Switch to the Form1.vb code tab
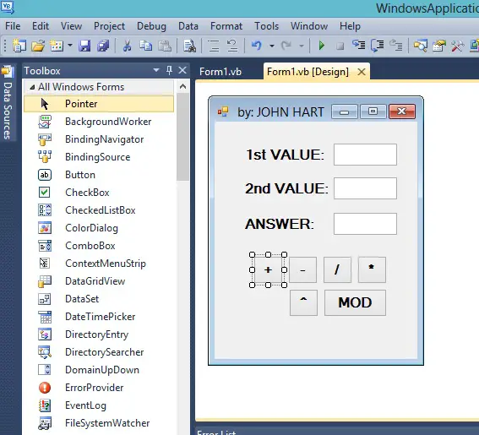 (x=220, y=72)
